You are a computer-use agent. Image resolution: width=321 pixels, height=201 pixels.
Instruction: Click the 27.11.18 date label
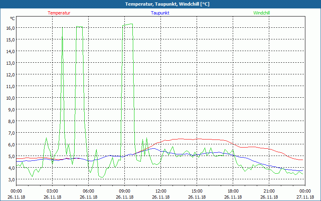click(x=305, y=197)
